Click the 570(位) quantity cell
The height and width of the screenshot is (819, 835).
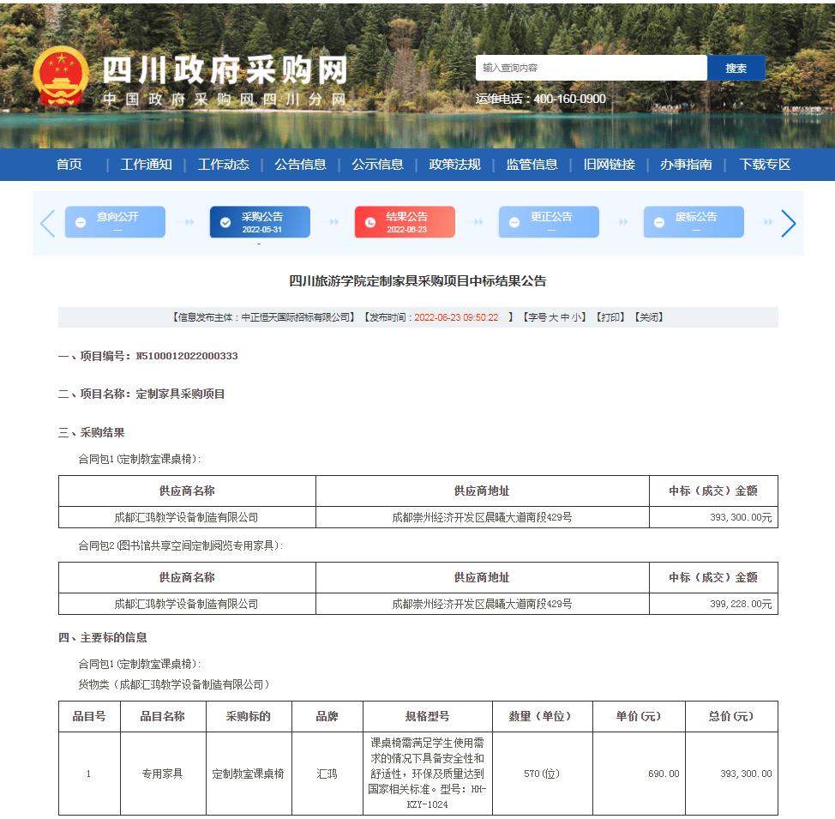(542, 774)
